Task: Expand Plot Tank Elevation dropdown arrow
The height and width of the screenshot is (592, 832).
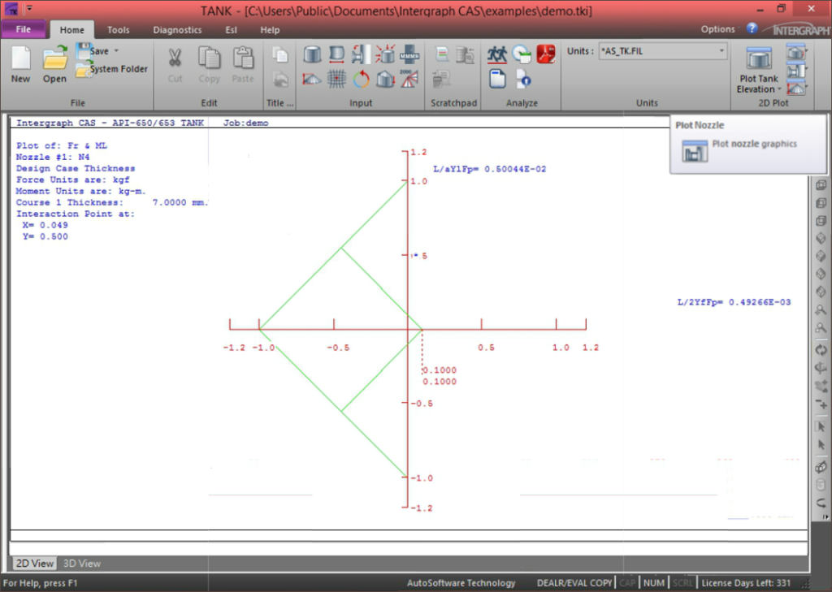Action: click(779, 89)
